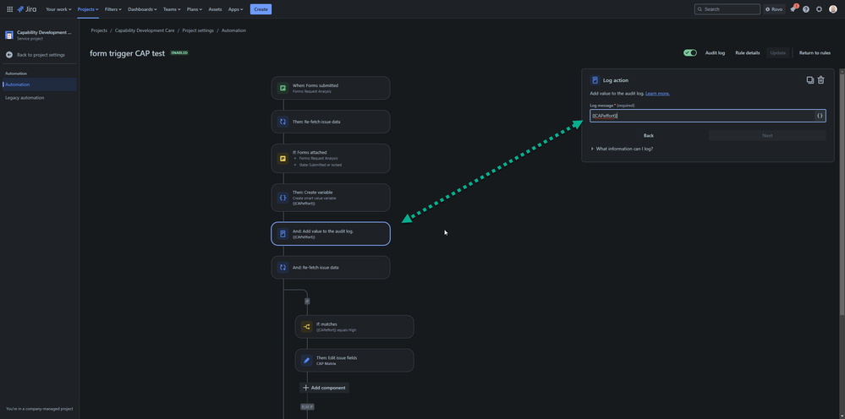Expand What information can I log?
Image resolution: width=845 pixels, height=419 pixels.
click(x=622, y=149)
